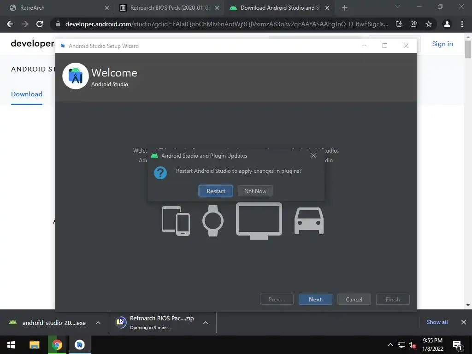Minimize the Android Studio Setup Wizard window
Screen dimensions: 472x354
pos(364,46)
